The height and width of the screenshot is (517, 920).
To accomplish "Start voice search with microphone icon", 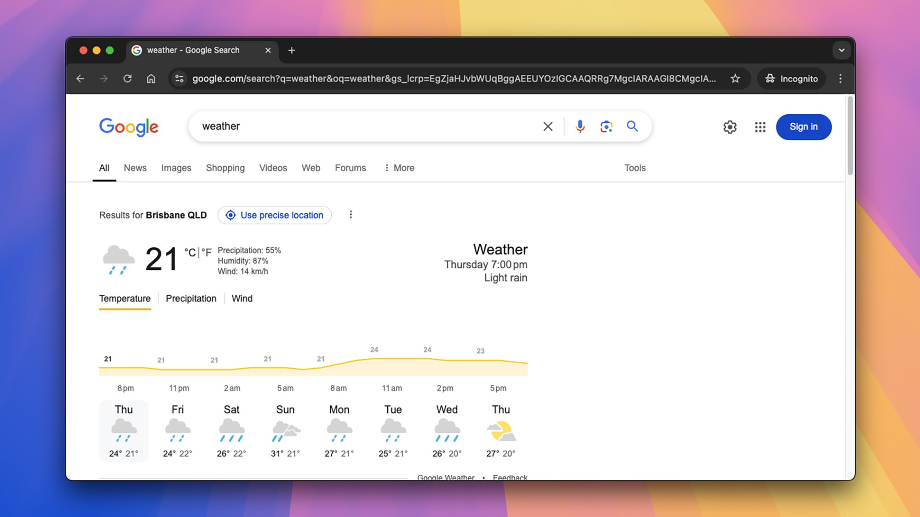I will (580, 126).
